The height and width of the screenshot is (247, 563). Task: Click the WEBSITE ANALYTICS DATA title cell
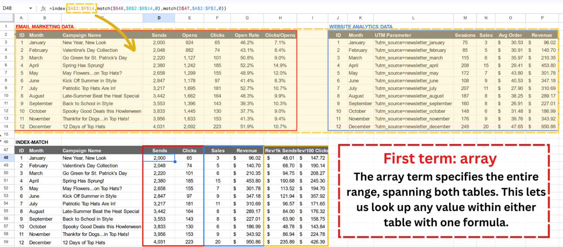tap(360, 27)
